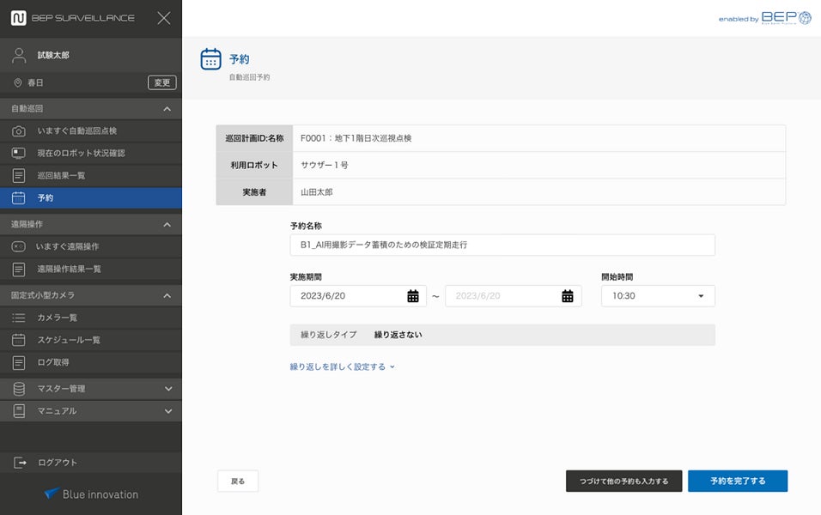Click つづけて他の予約も入力する button
821x515 pixels.
click(x=624, y=481)
